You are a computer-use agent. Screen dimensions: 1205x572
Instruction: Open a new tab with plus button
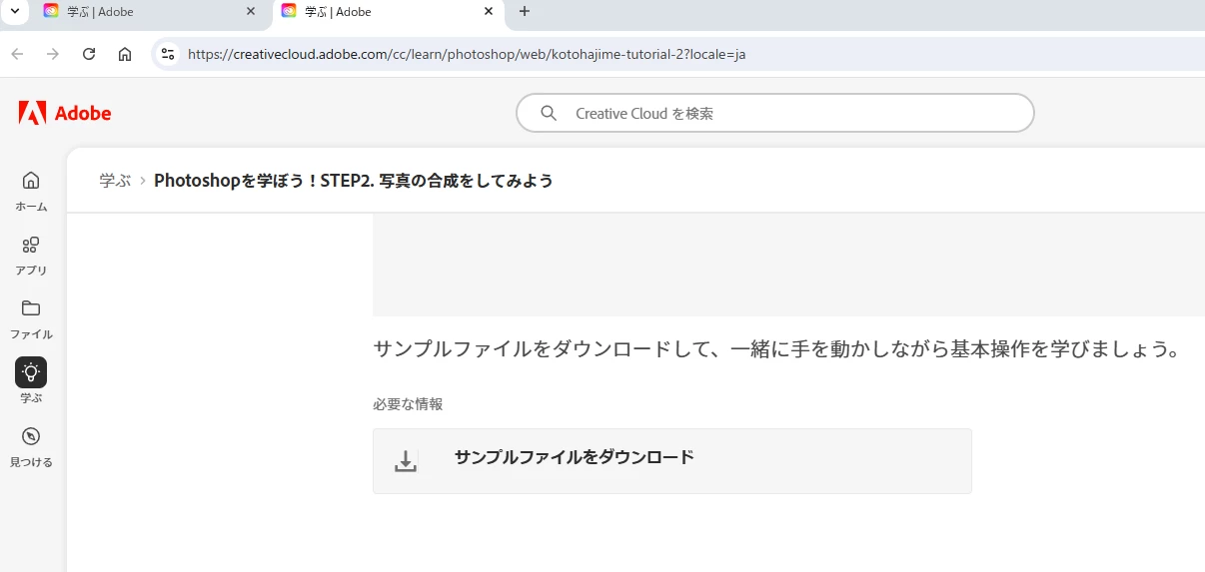click(x=525, y=12)
